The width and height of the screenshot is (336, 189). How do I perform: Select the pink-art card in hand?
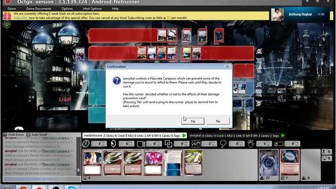[153, 163]
